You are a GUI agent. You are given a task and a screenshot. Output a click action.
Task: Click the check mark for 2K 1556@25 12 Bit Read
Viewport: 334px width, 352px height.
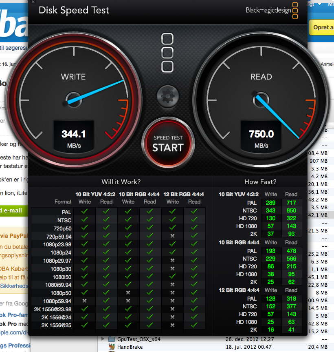tap(194, 325)
